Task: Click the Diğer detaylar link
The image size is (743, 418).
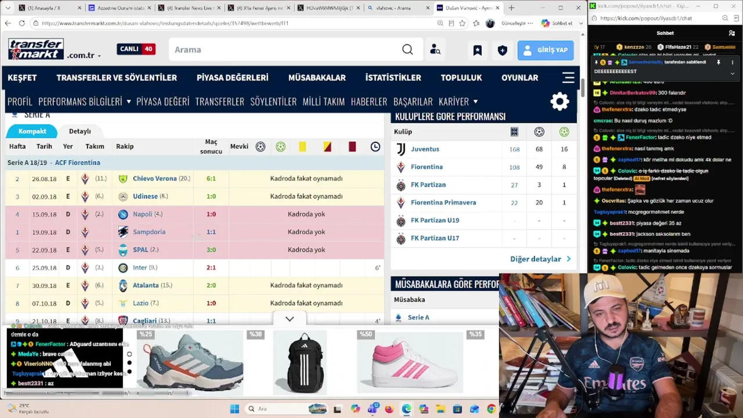Action: pos(540,259)
